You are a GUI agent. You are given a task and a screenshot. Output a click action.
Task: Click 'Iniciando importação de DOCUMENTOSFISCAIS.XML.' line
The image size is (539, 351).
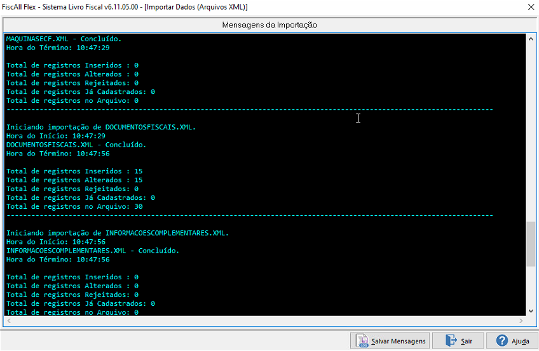[x=101, y=127]
